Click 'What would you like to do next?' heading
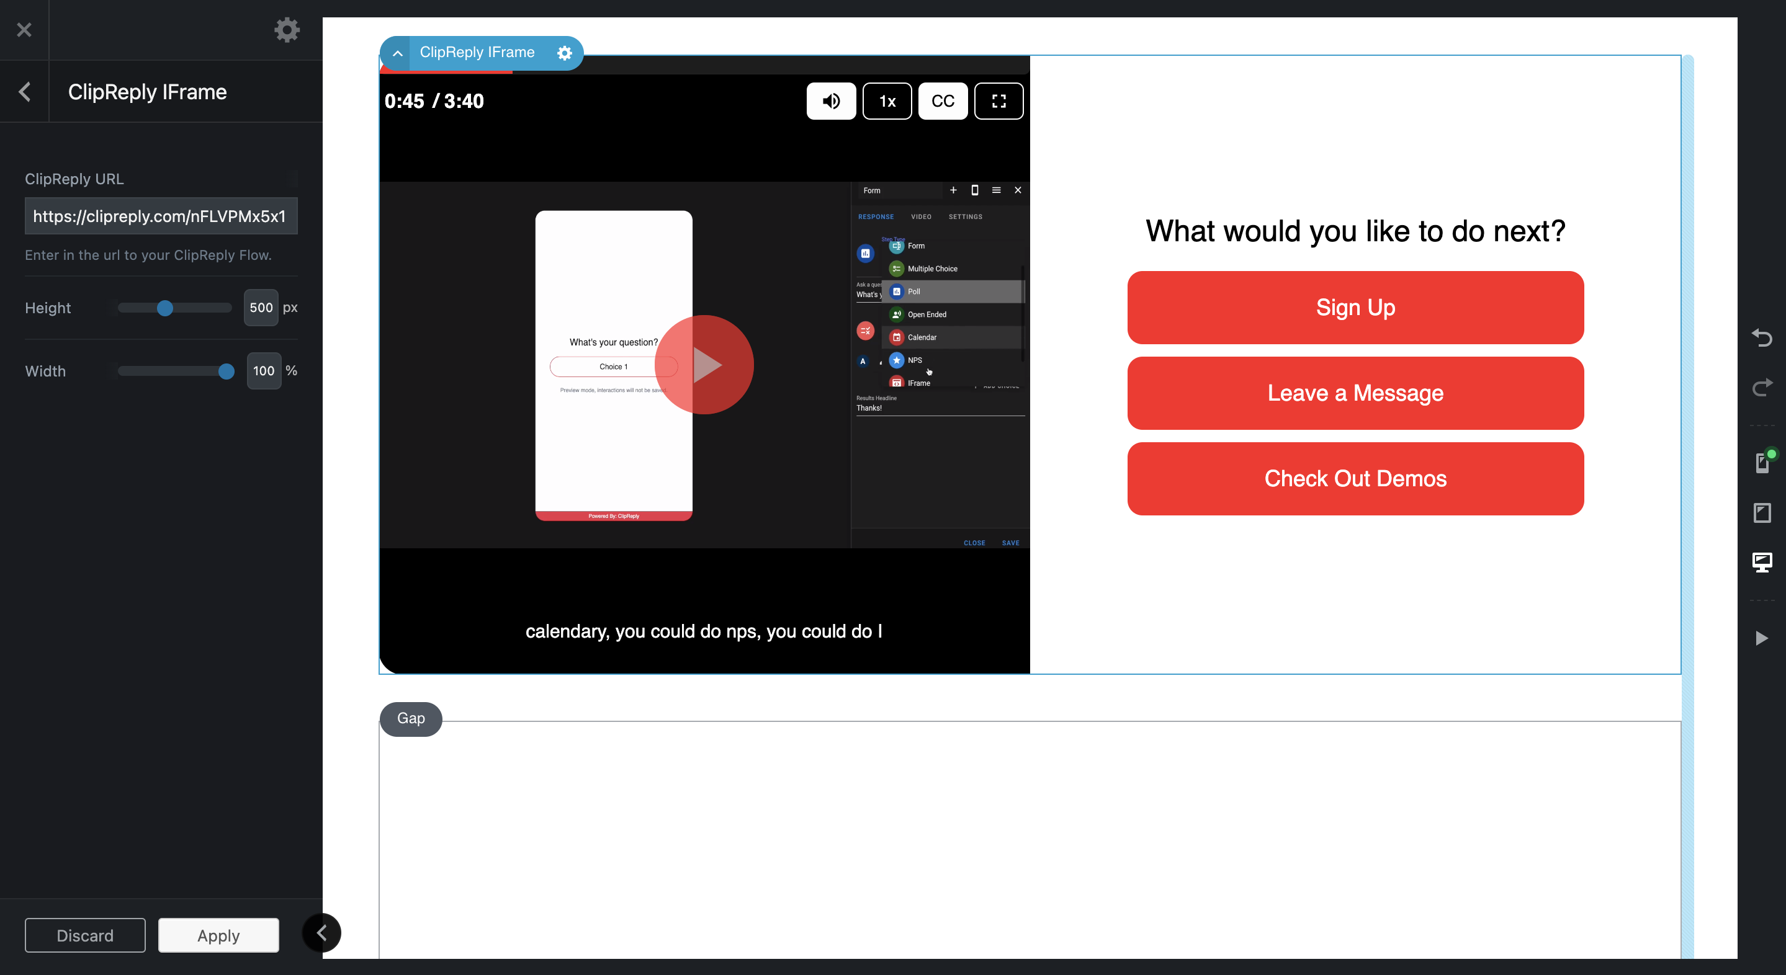 point(1355,231)
